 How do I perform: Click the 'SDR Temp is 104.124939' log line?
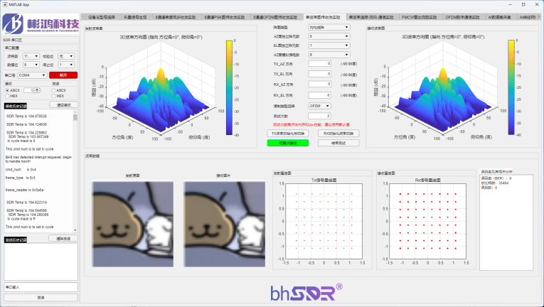[27, 124]
